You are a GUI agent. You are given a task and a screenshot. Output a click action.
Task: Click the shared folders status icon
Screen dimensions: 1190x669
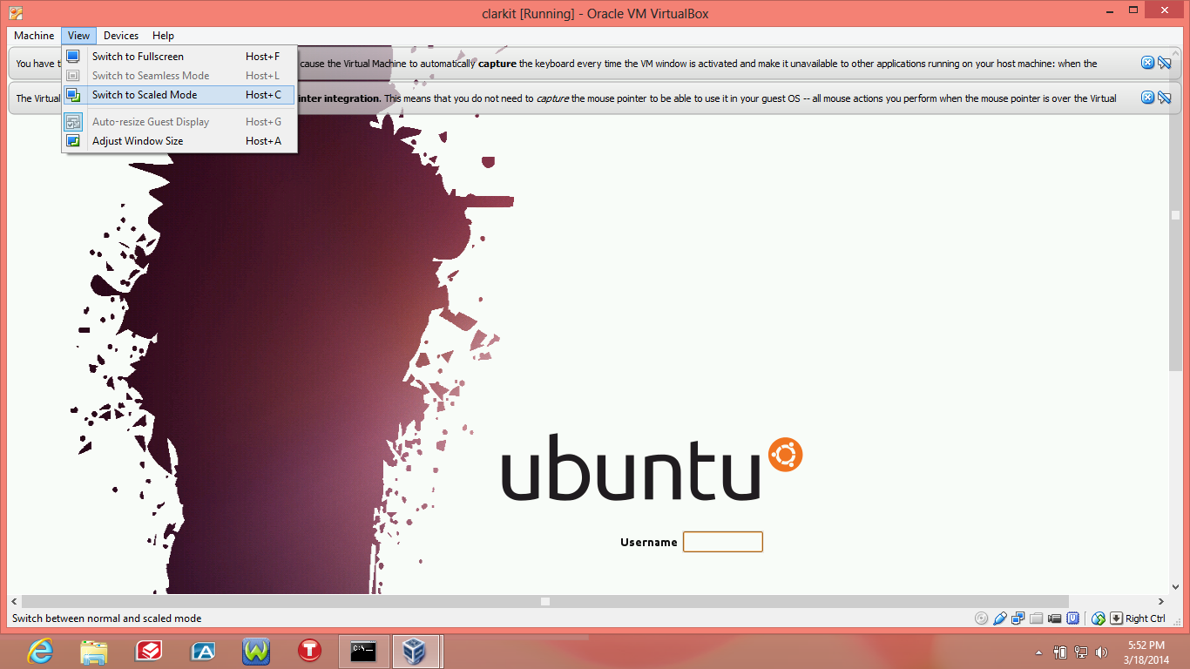click(x=1036, y=618)
